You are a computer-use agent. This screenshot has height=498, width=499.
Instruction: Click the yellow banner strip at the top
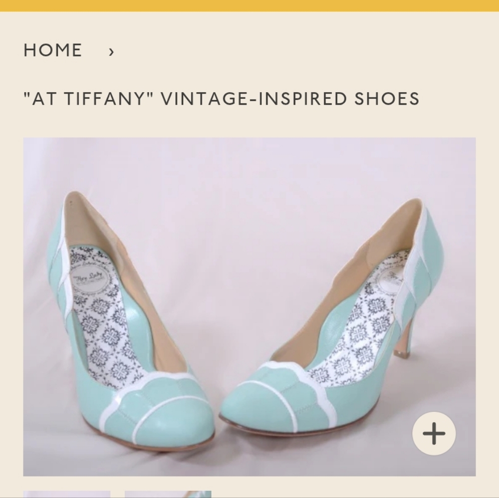249,6
